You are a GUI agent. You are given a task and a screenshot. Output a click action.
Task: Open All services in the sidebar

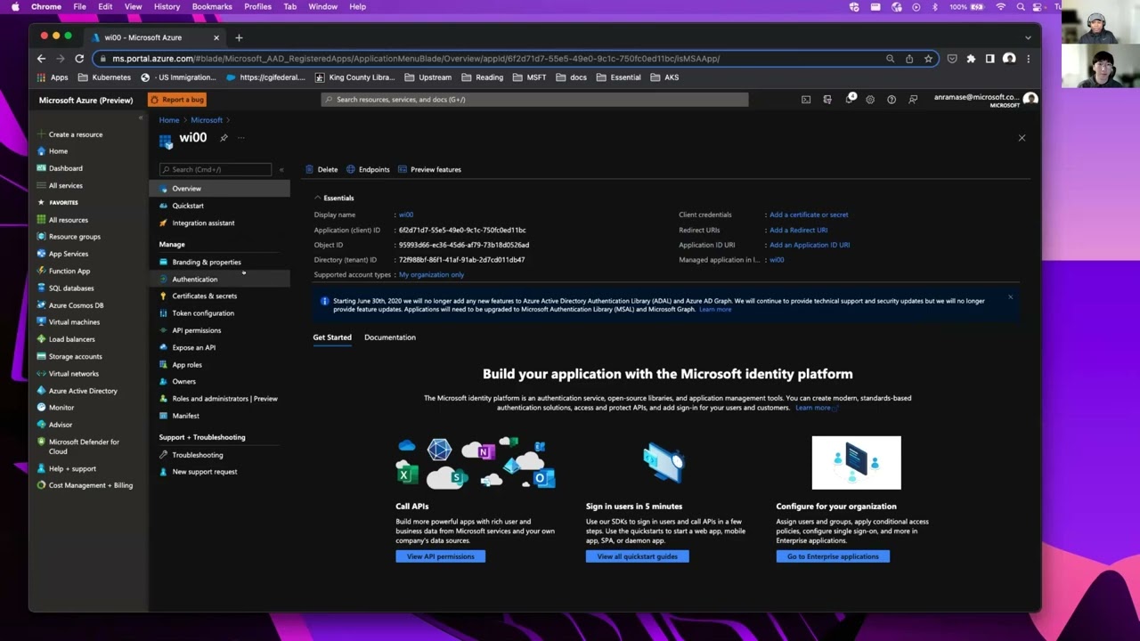click(x=65, y=185)
